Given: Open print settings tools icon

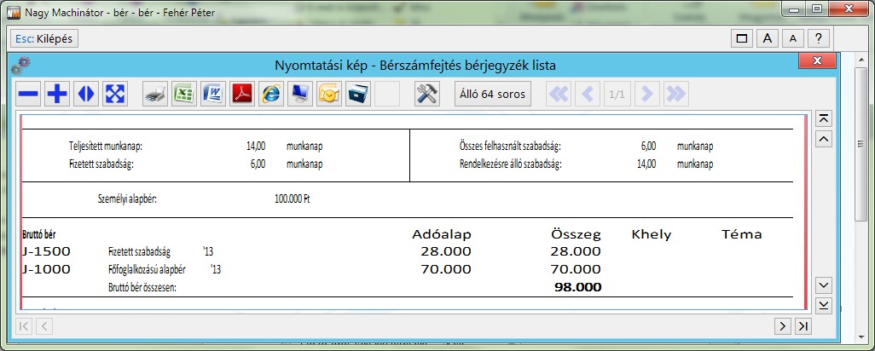Looking at the screenshot, I should 427,95.
